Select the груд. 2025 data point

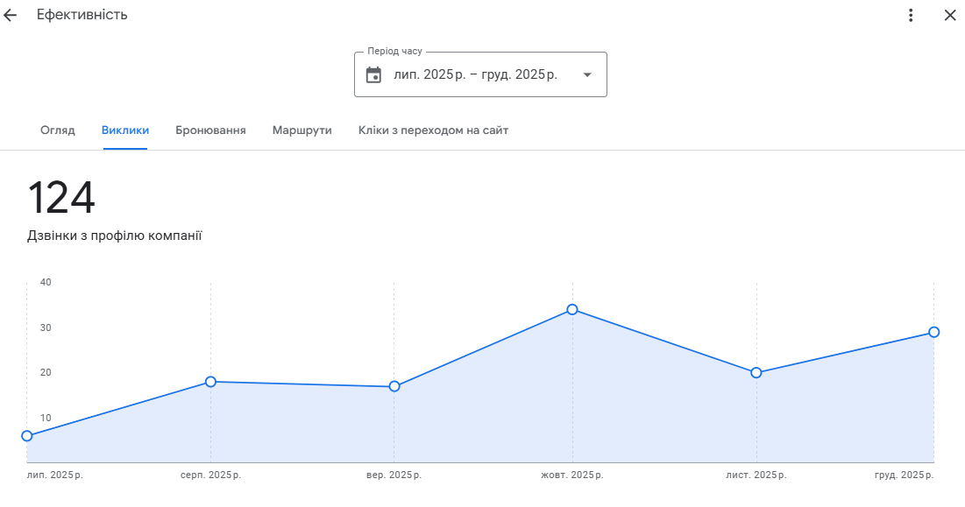click(934, 332)
